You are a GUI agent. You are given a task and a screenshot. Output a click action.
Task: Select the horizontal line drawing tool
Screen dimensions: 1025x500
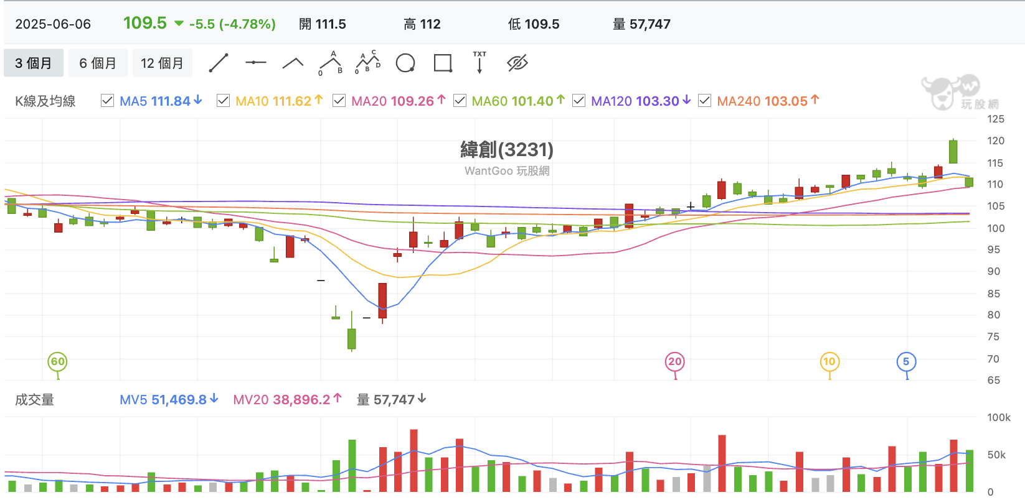tap(255, 63)
